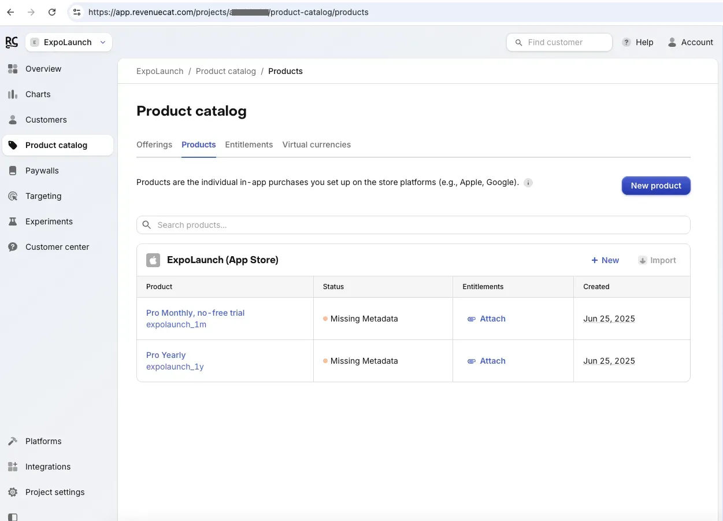Focus the Find customer search field
Screen dimensions: 723x521
pyautogui.click(x=559, y=42)
